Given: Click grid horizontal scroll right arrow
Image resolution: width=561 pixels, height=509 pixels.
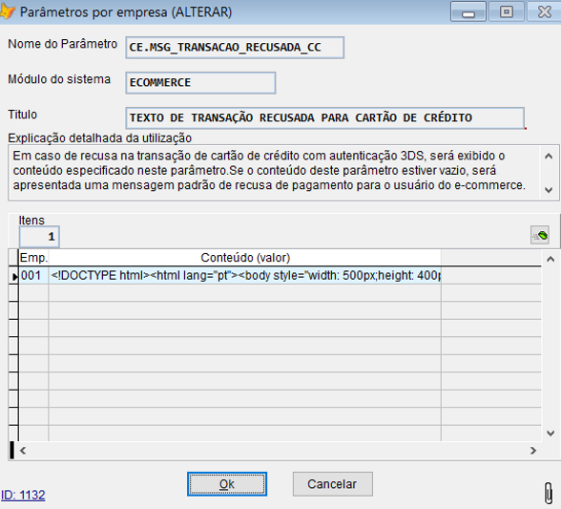Looking at the screenshot, I should pos(533,450).
